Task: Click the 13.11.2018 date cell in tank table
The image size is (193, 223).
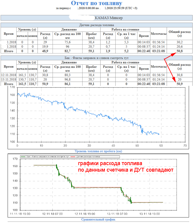Action: coord(8,80)
